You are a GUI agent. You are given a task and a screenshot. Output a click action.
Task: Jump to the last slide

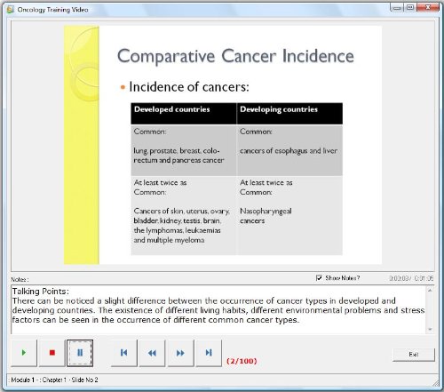209,353
